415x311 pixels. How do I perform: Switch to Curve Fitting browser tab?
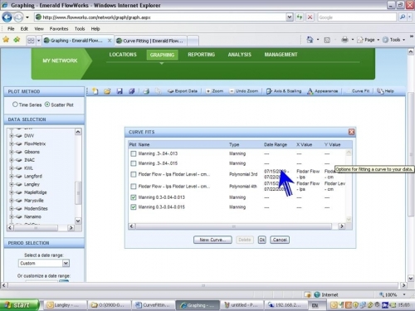pyautogui.click(x=151, y=41)
